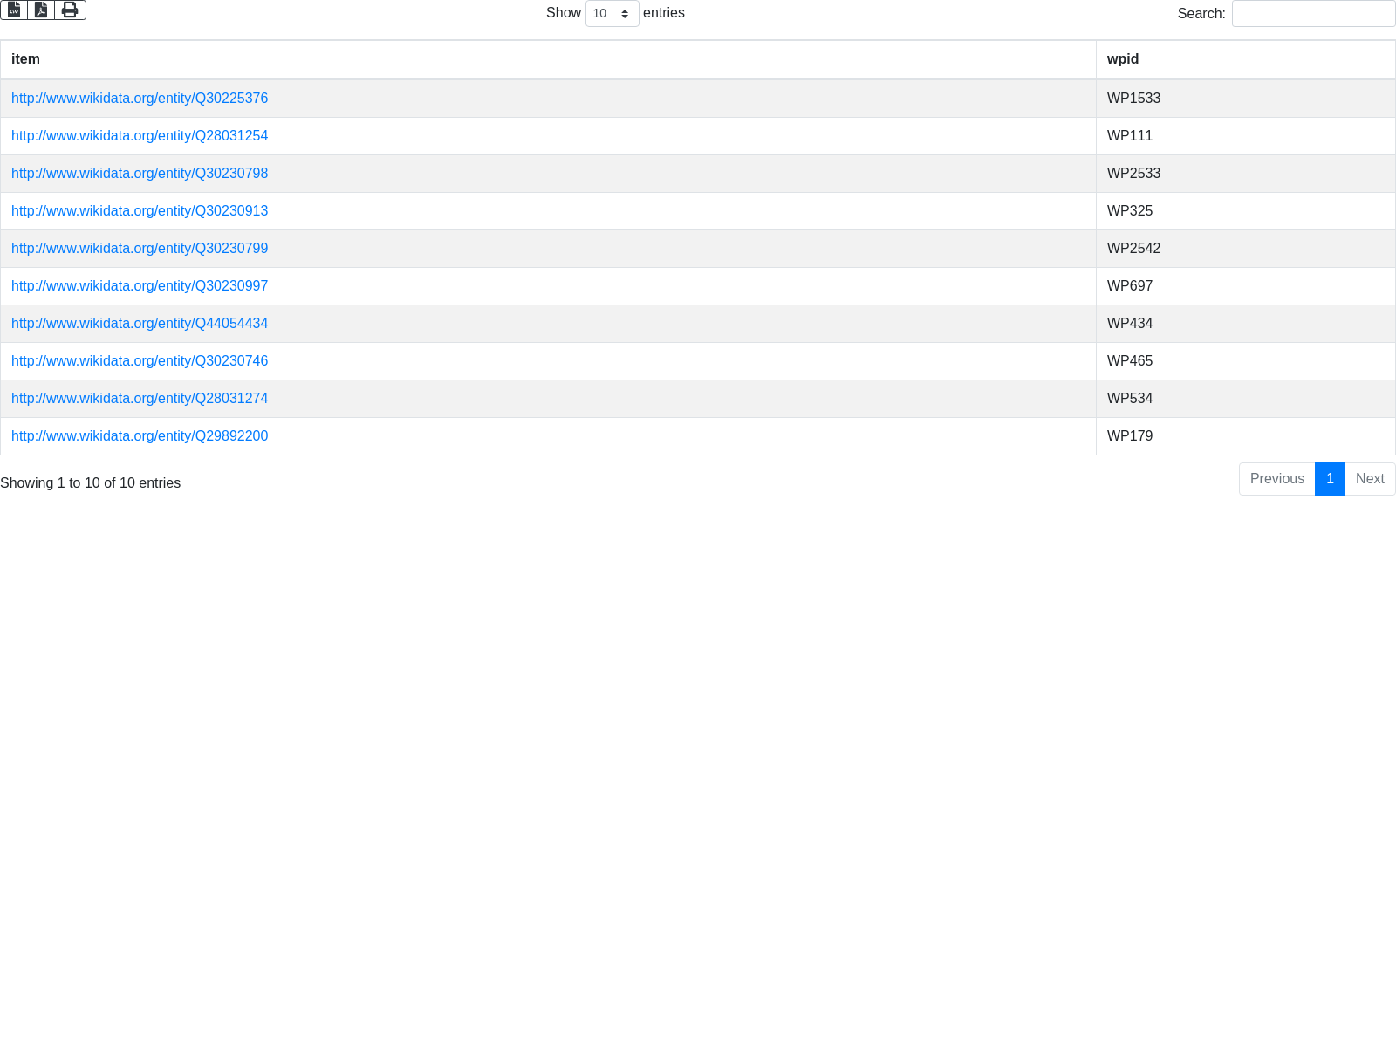The width and height of the screenshot is (1396, 1047).
Task: Open the Q29892200 Wikidata link
Action: point(140,436)
